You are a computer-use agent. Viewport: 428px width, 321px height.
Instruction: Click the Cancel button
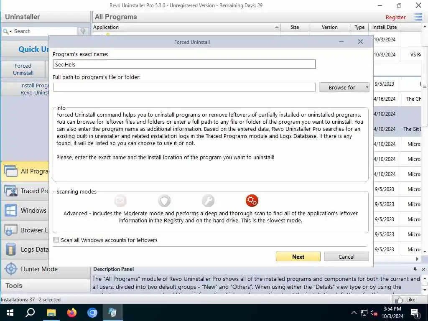[346, 257]
